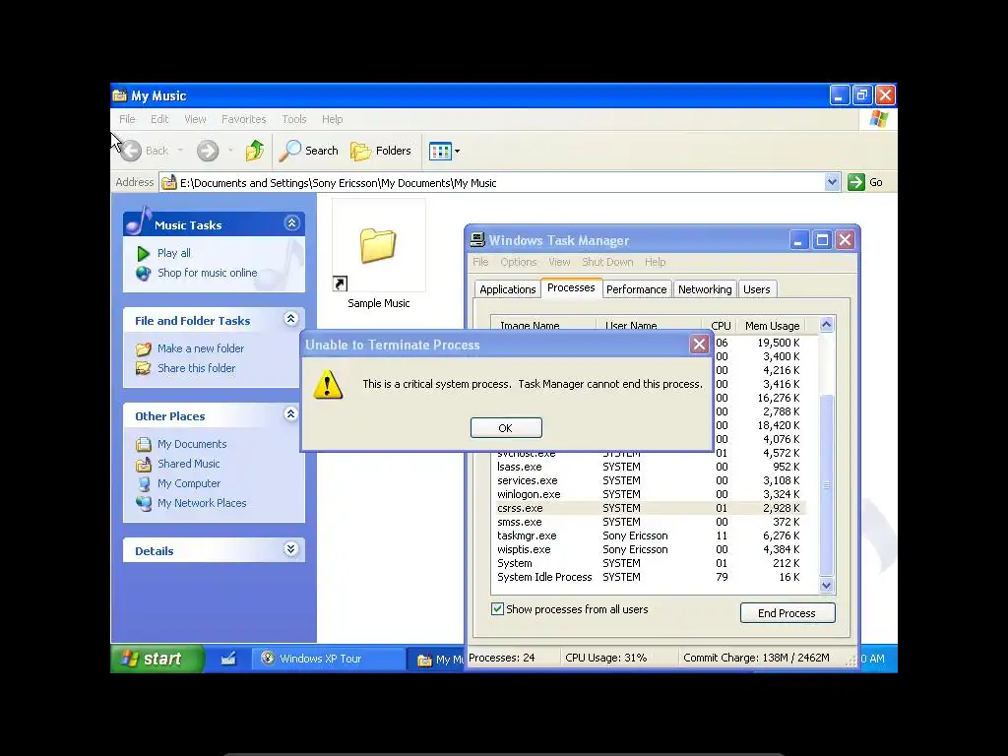1008x756 pixels.
Task: Open the Back history dropdown arrow
Action: tap(181, 151)
